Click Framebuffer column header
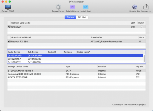 96,37
